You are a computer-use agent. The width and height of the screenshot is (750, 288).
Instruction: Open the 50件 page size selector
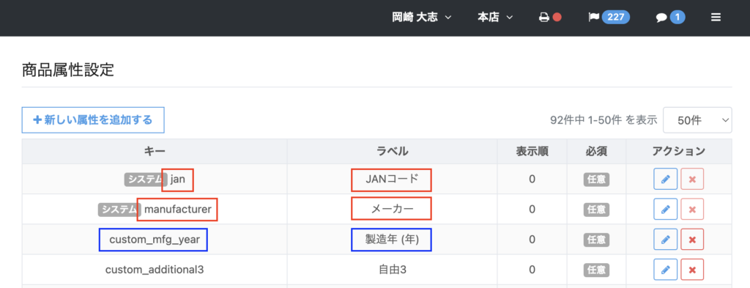[x=697, y=120]
